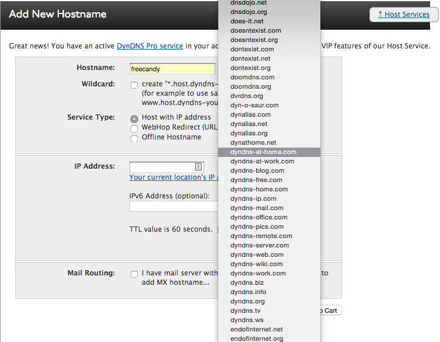Focus the IPv6 Address input field

173,207
